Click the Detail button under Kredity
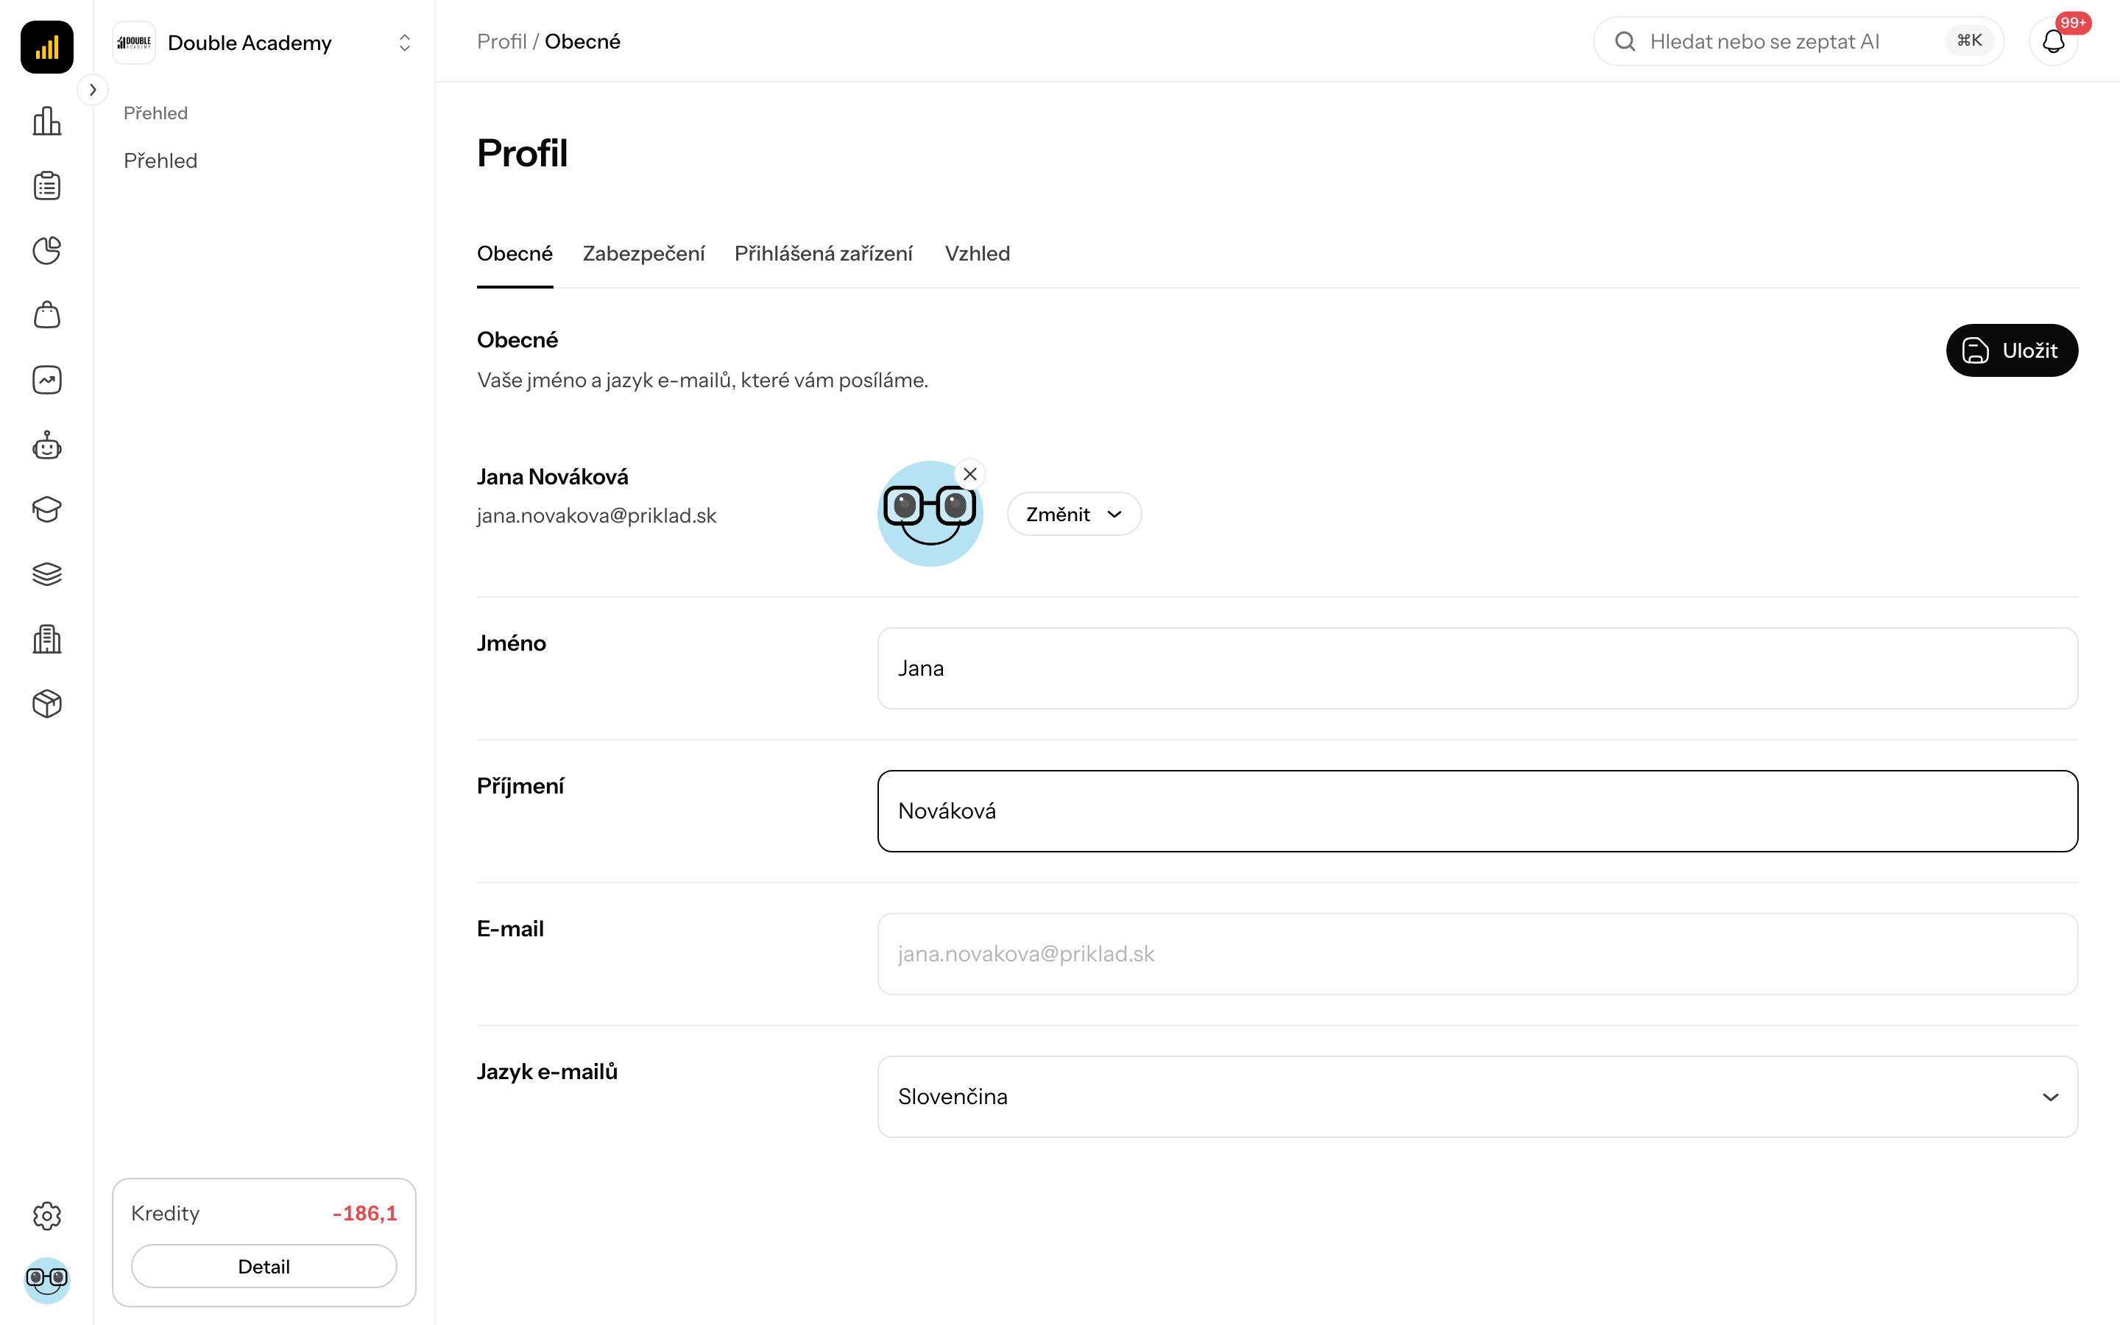Viewport: 2120px width, 1325px height. point(264,1266)
